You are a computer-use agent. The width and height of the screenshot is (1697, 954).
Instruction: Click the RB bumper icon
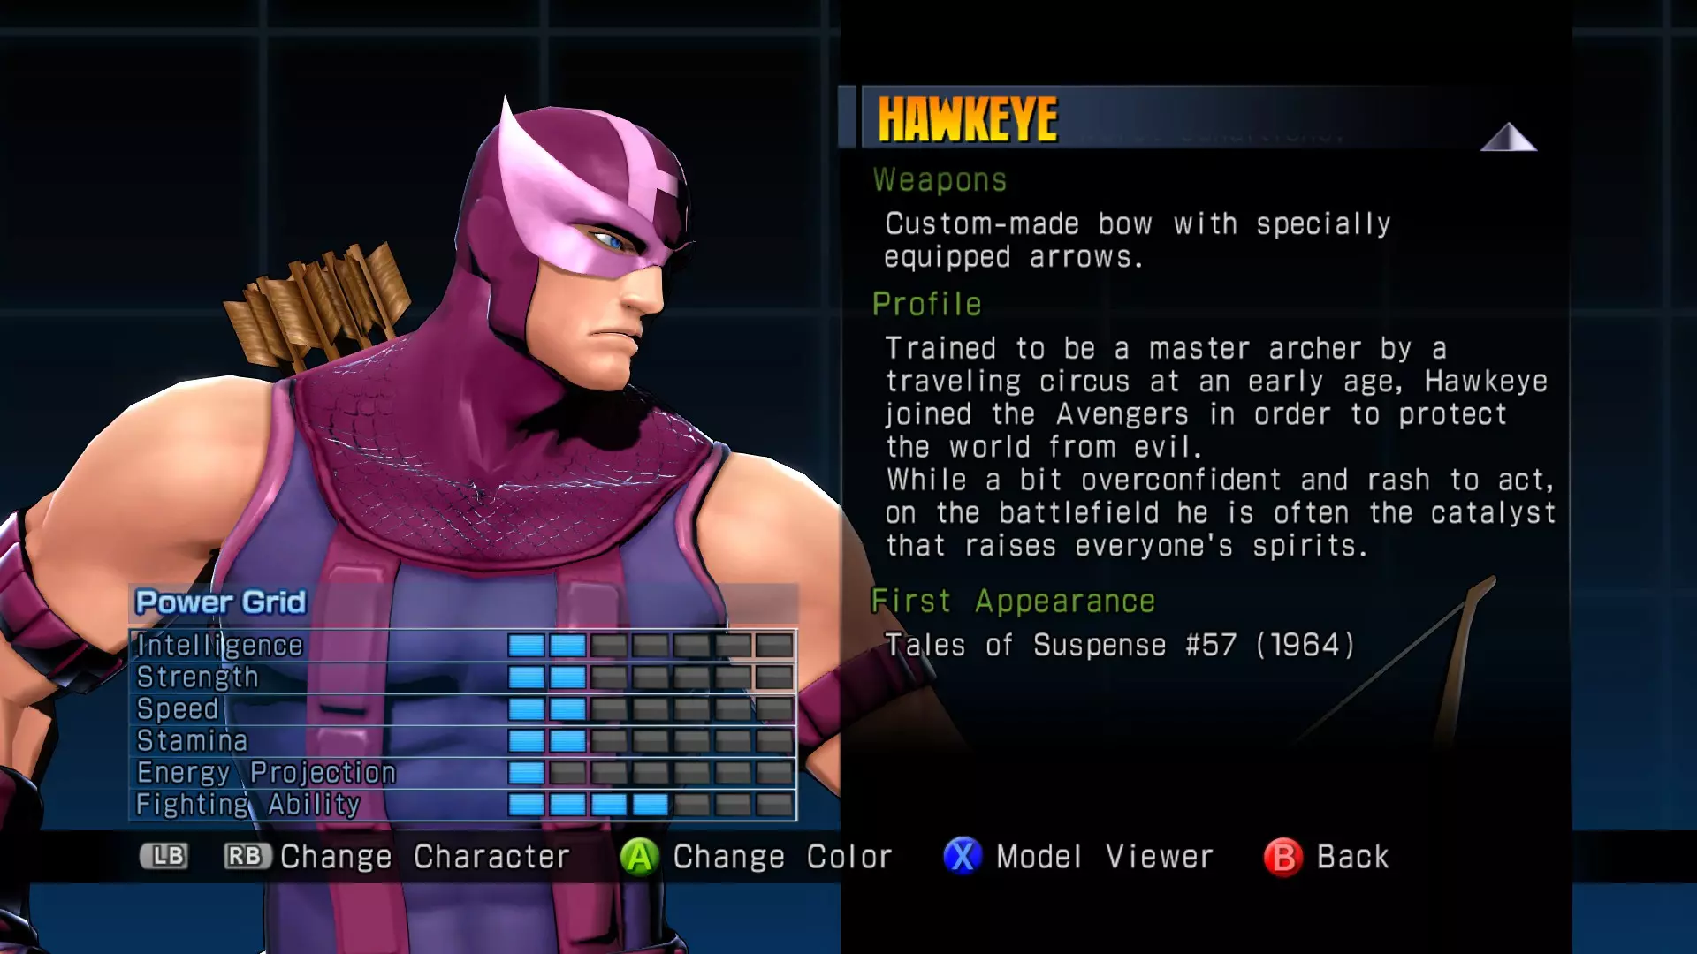[247, 856]
